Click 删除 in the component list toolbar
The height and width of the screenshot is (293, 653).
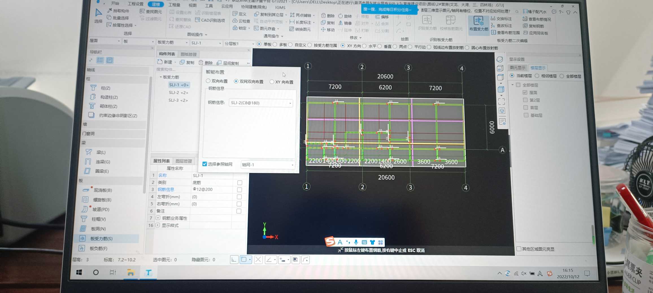click(x=206, y=63)
